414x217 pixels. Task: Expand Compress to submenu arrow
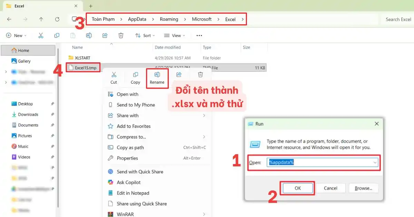point(204,137)
